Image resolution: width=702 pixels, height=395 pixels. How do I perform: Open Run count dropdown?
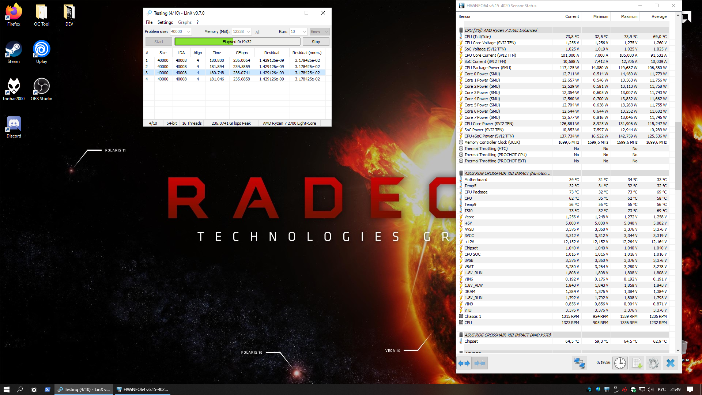(304, 32)
